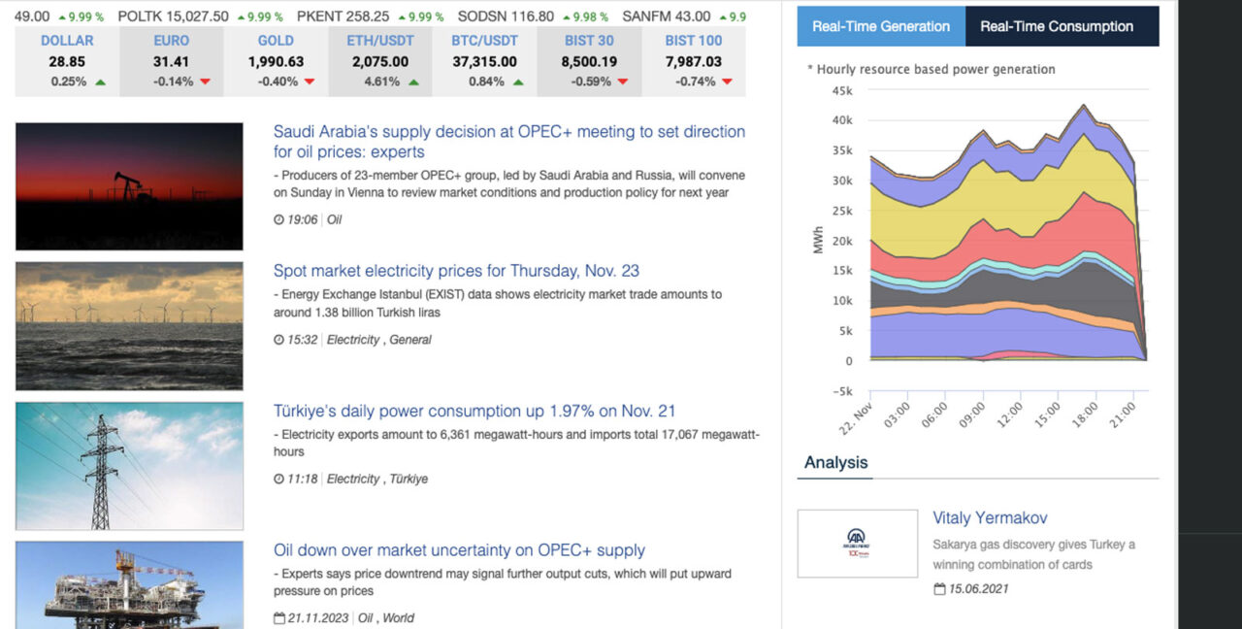The width and height of the screenshot is (1242, 629).
Task: Click the red down arrow under GOLD
Action: (x=310, y=83)
